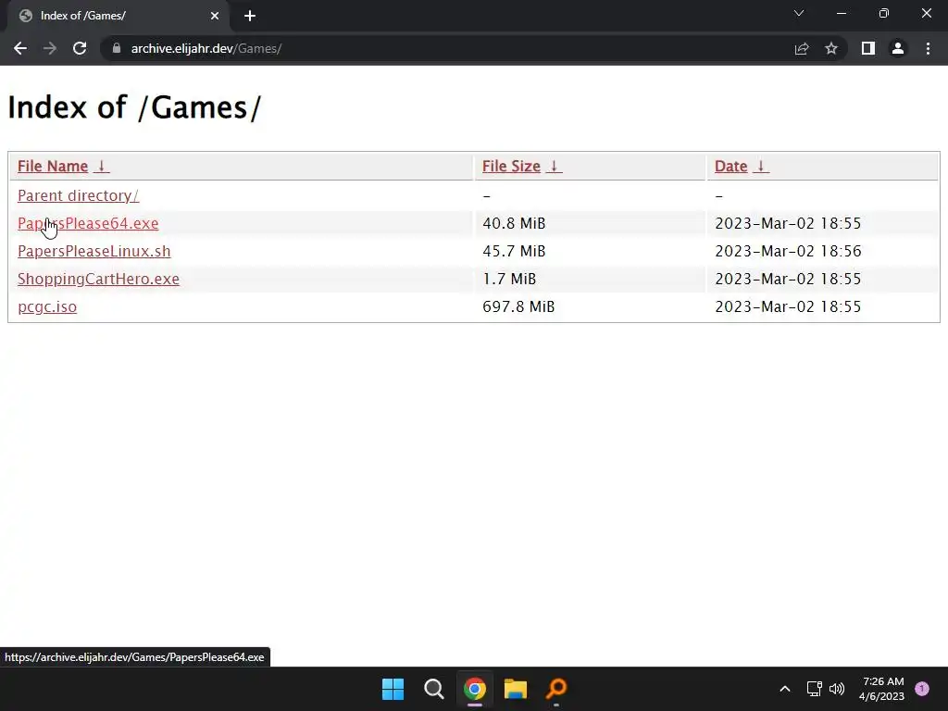Open a new browser tab
The width and height of the screenshot is (948, 711).
coord(250,16)
